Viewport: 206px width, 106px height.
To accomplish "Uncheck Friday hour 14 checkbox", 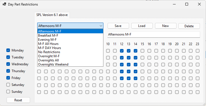I will point(135,78).
